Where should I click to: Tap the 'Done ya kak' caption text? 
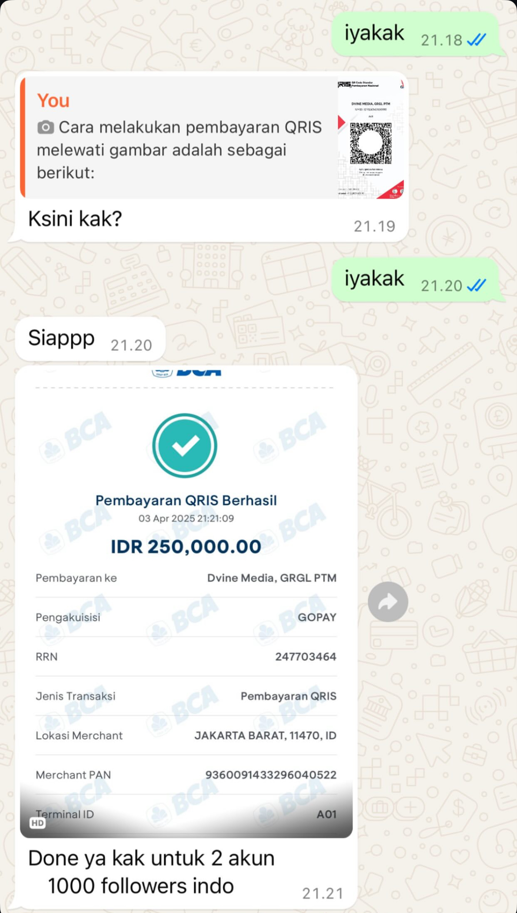pyautogui.click(x=152, y=872)
